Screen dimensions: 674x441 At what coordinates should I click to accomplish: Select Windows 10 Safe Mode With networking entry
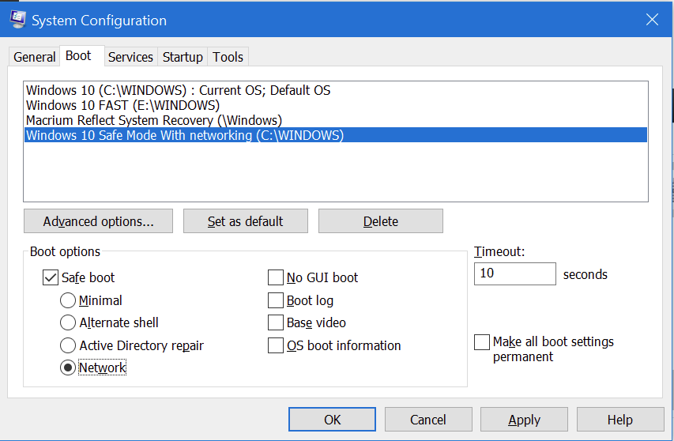point(335,135)
